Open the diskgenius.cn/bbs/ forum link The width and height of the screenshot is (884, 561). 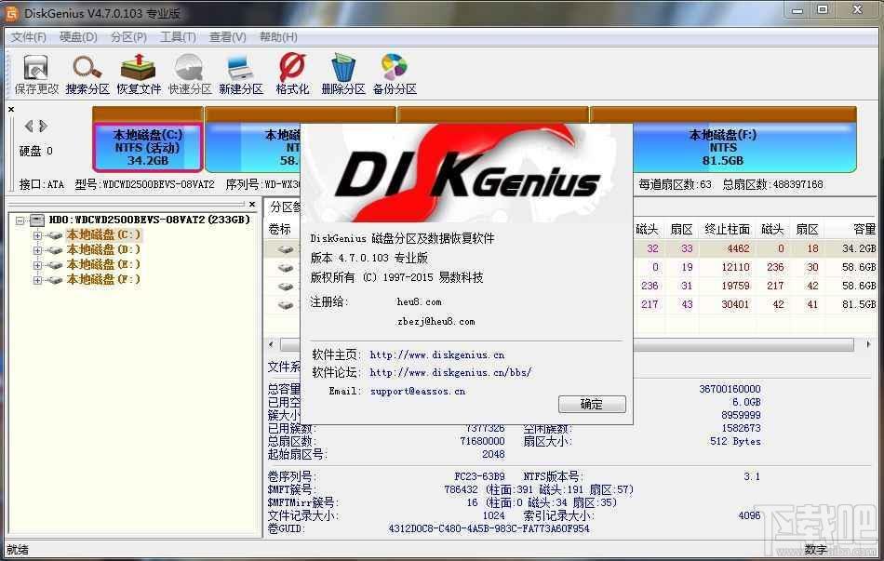(x=450, y=373)
